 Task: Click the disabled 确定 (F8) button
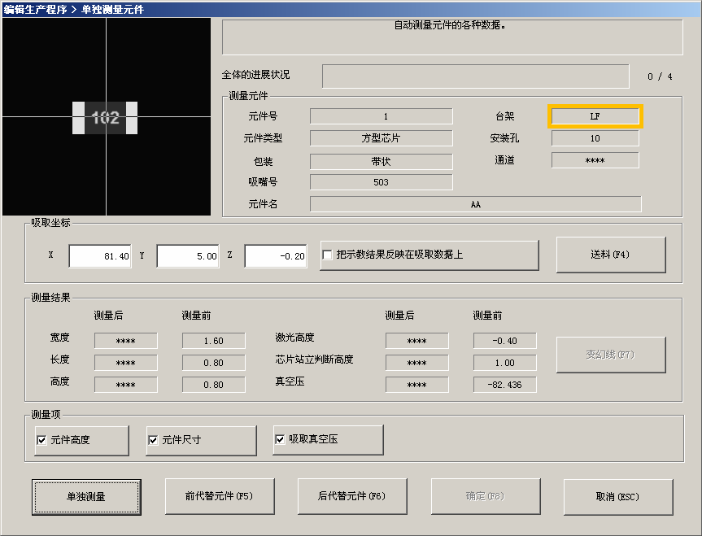[486, 496]
